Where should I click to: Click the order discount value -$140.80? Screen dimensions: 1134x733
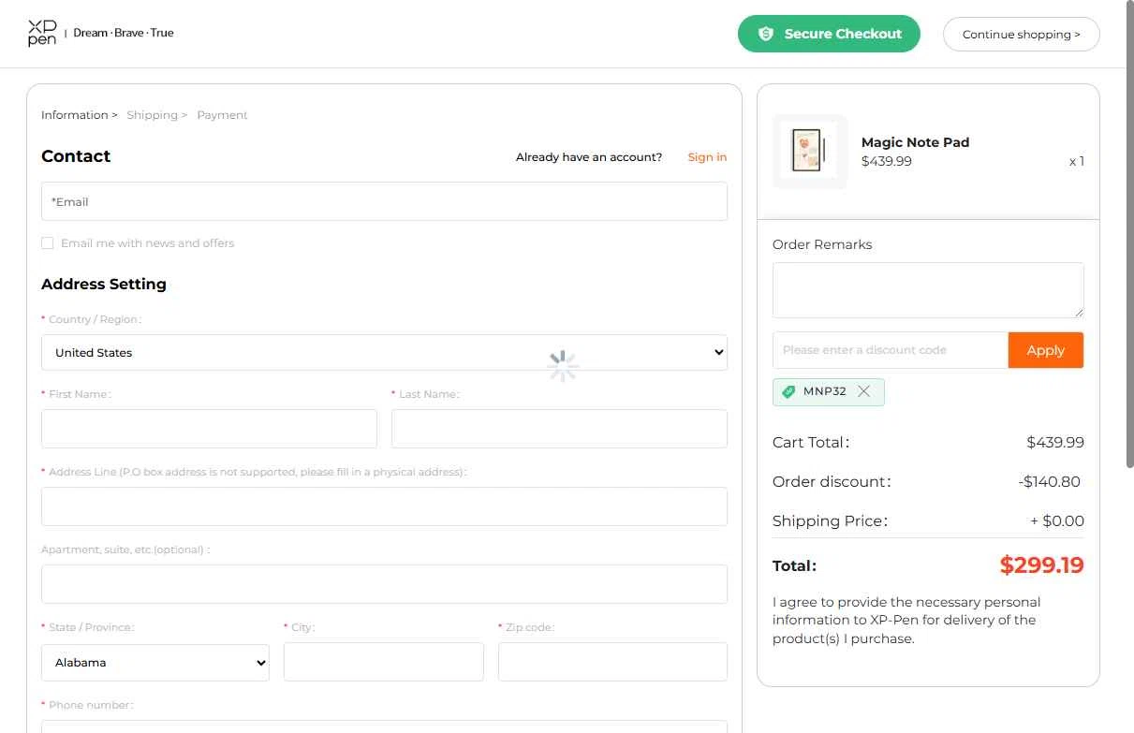coord(1049,482)
